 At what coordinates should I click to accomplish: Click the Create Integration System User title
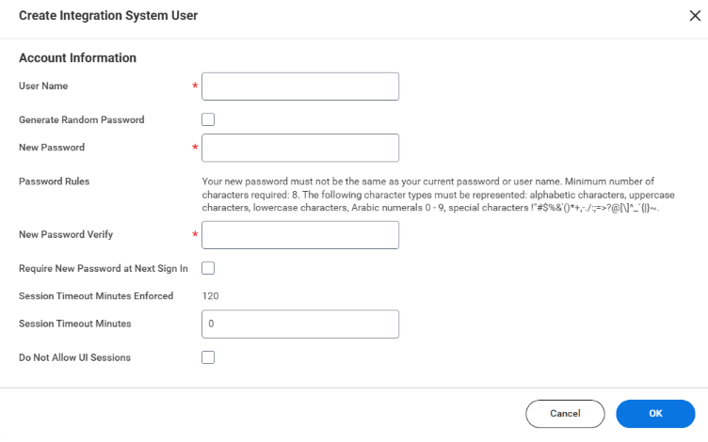pyautogui.click(x=108, y=15)
